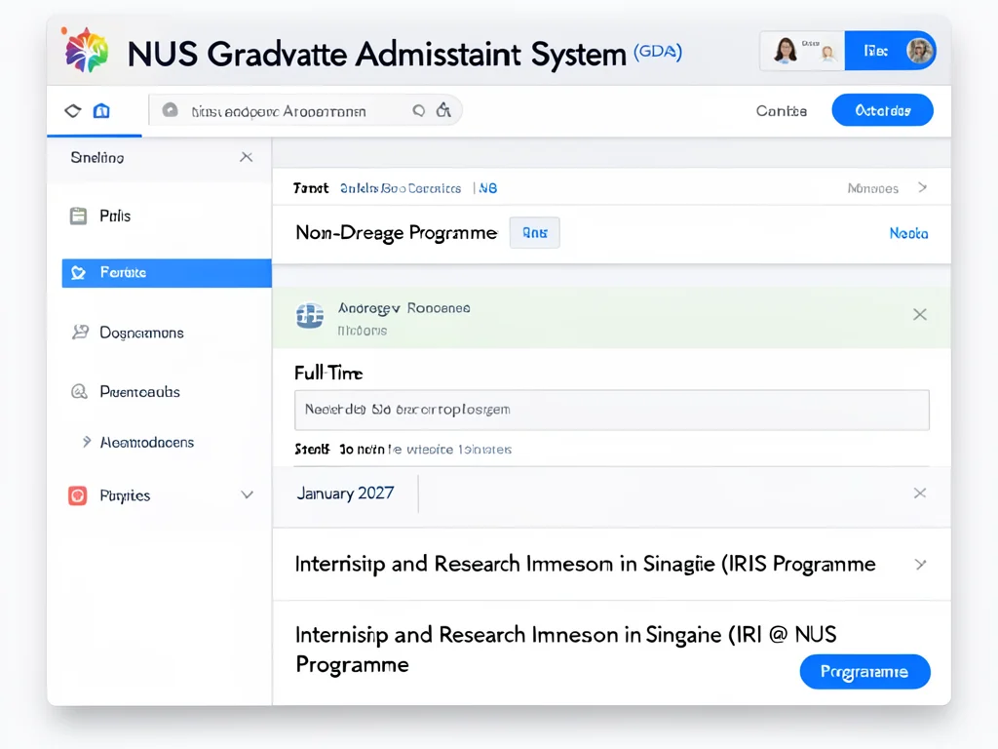The height and width of the screenshot is (749, 998).
Task: Open Internship and Research IRIS Programme row
Action: tap(612, 565)
